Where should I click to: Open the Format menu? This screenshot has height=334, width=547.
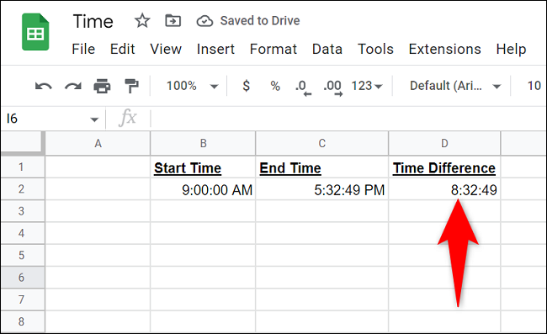(x=273, y=49)
